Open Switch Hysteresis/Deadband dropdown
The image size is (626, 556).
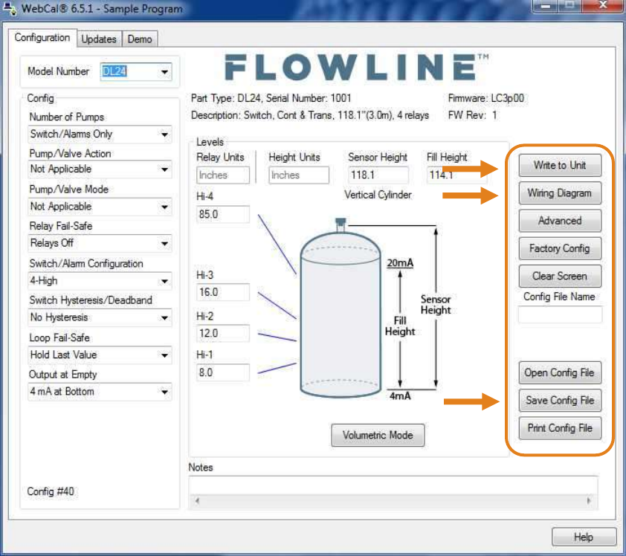click(100, 317)
